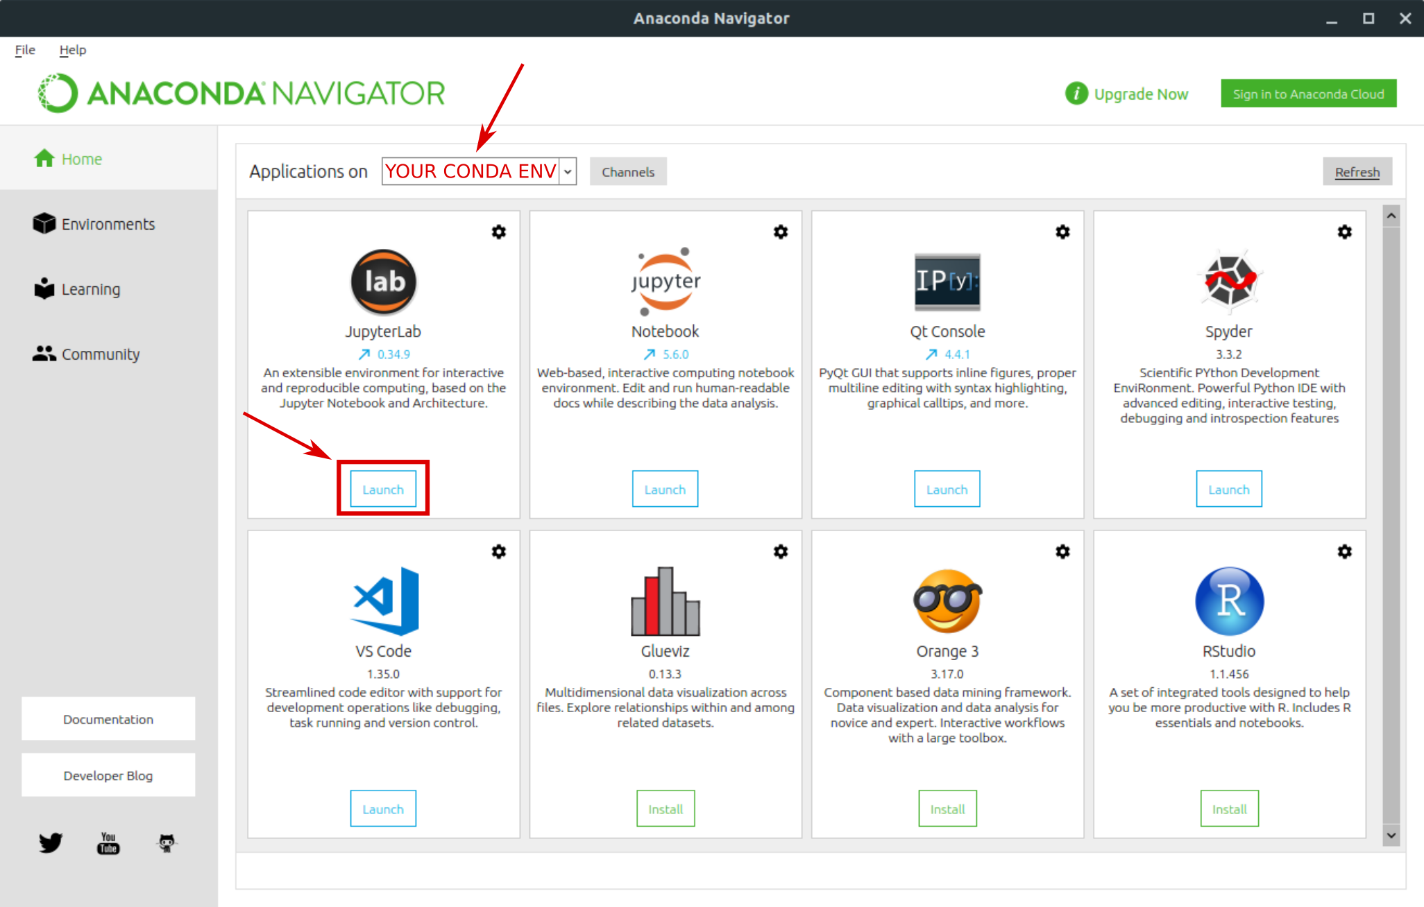Open the JupyterLab card's gear settings icon

(x=499, y=232)
